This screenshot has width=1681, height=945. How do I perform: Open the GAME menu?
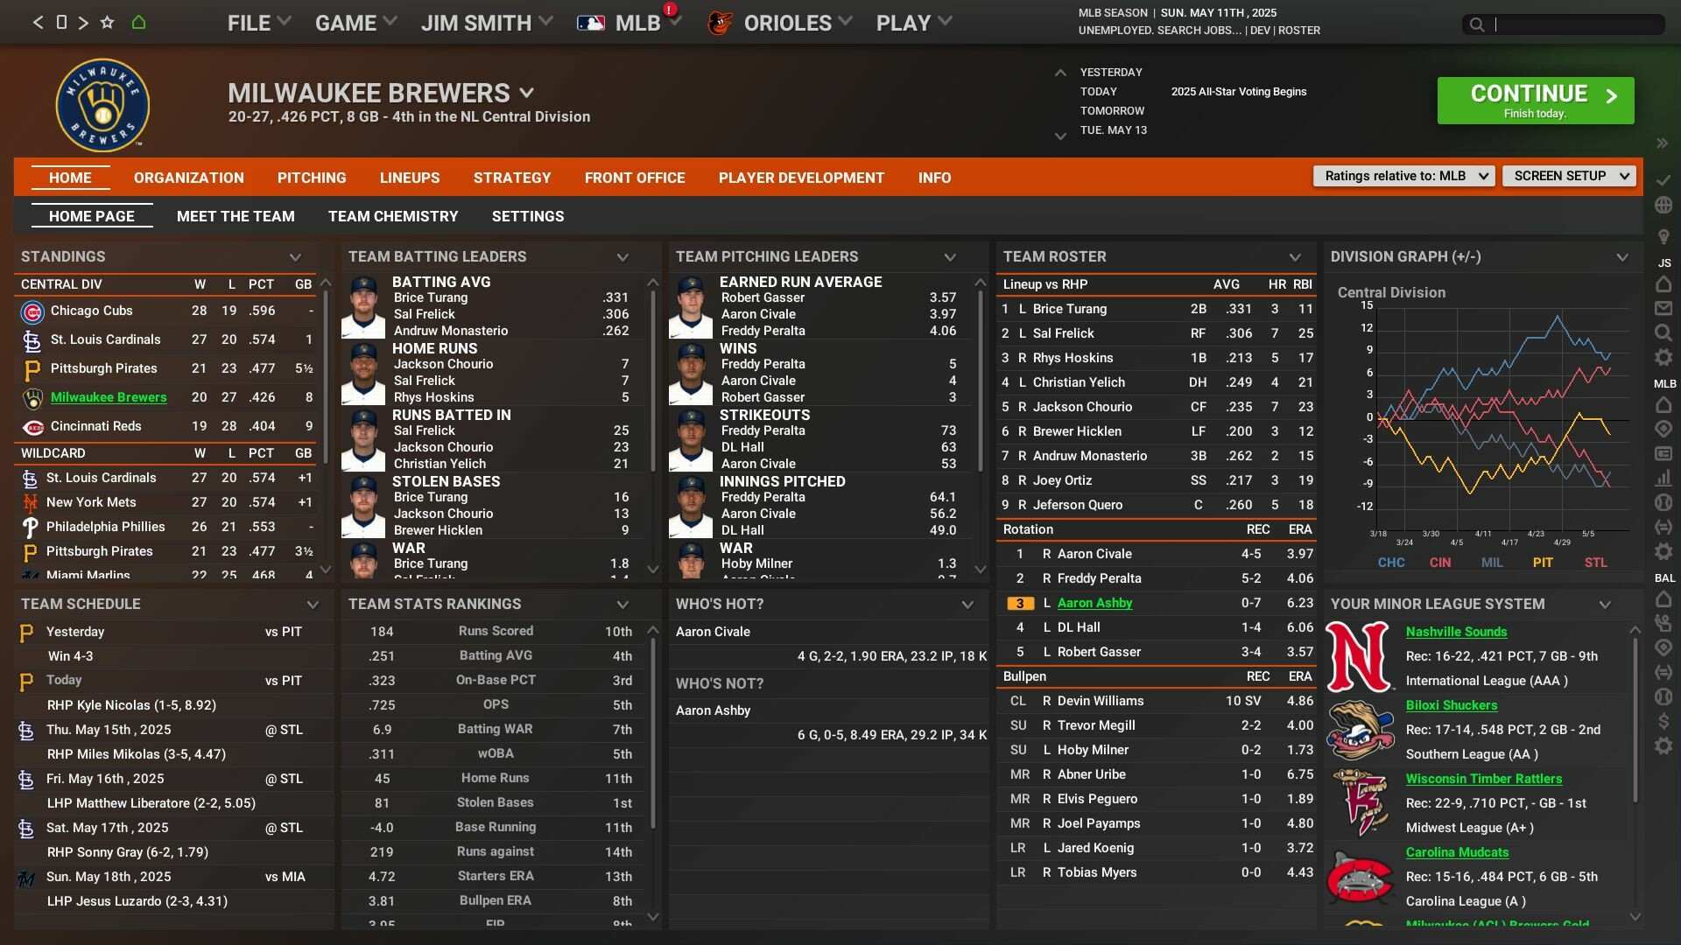346,23
